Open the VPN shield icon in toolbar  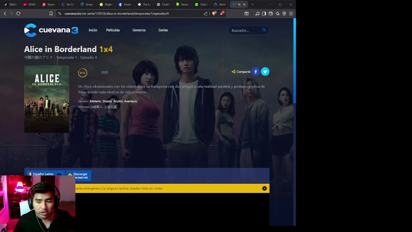(284, 14)
